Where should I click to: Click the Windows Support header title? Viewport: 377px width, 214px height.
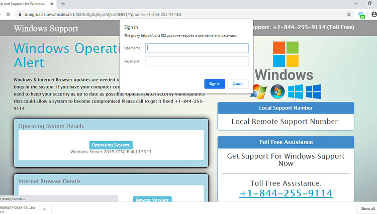(46, 29)
